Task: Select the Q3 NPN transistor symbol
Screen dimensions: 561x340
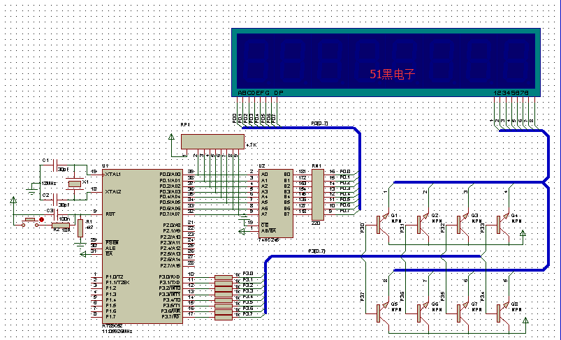Action: tap(462, 224)
